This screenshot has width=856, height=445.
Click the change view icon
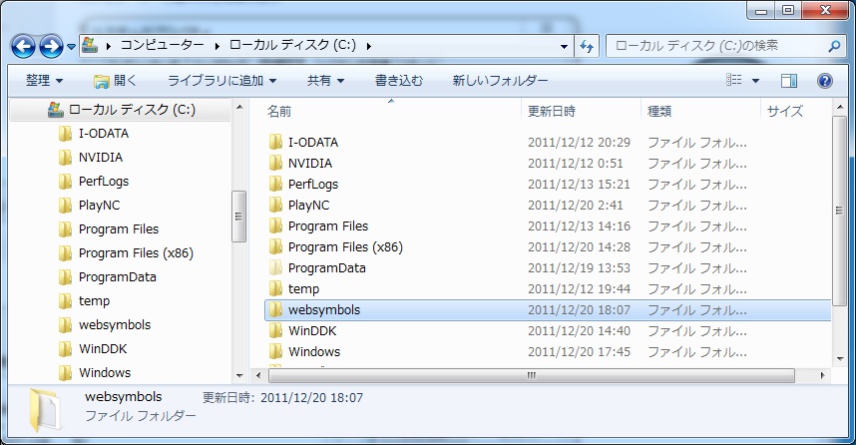point(734,81)
